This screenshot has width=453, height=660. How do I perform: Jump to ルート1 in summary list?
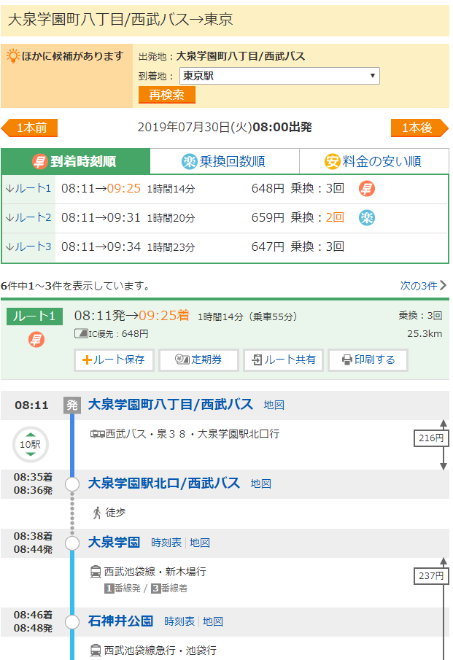pos(28,189)
